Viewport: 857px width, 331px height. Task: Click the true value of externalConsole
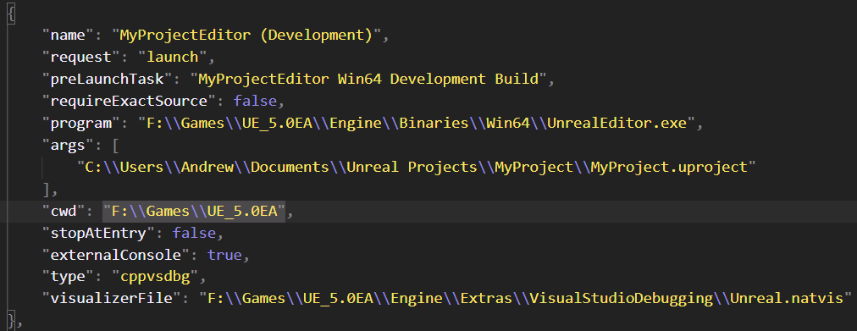(224, 255)
